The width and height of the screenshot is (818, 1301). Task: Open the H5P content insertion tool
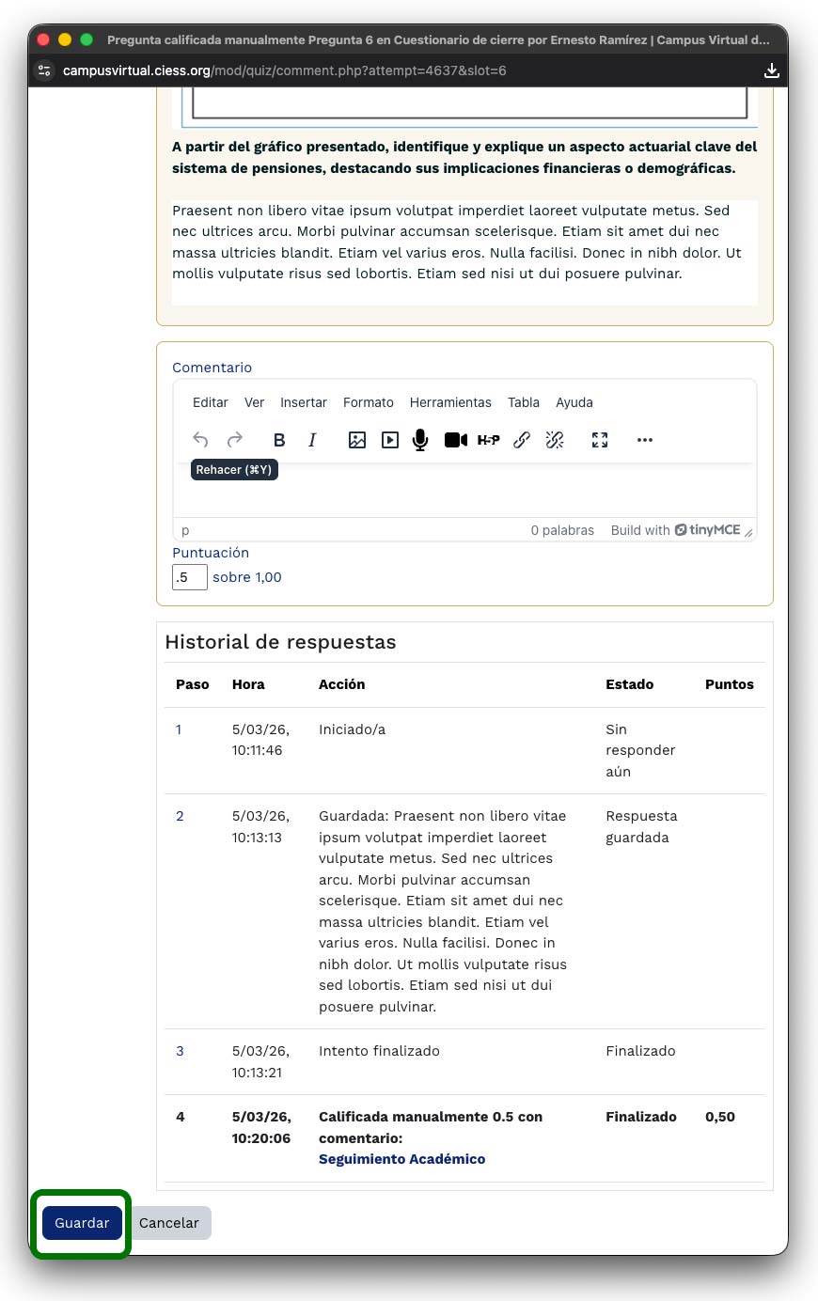[489, 440]
